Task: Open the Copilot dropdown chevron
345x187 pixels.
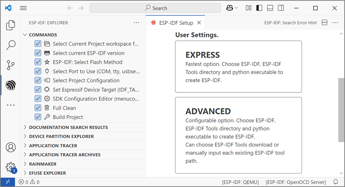Action: (236, 8)
